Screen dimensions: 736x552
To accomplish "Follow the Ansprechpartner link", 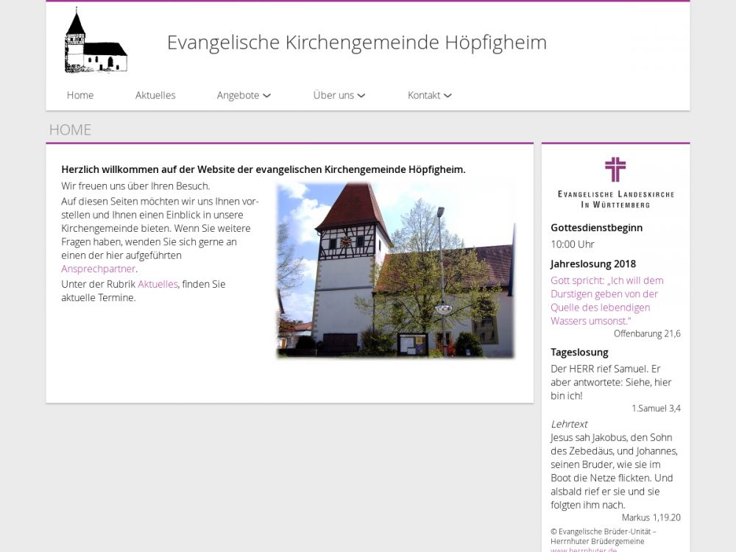I will 98,269.
